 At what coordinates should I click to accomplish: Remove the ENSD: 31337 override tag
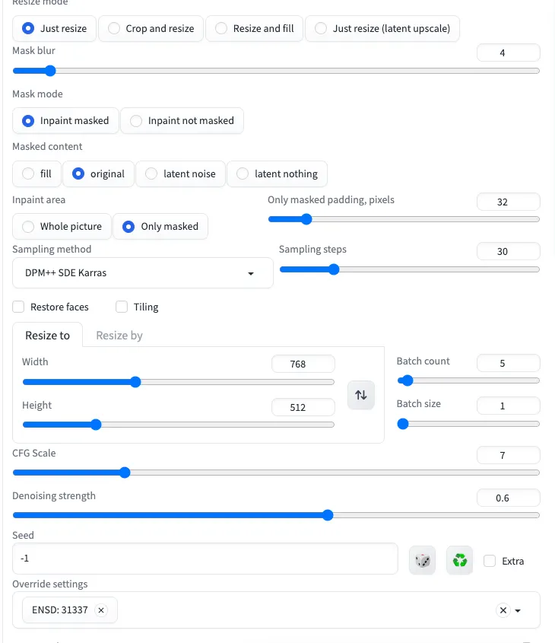[102, 610]
